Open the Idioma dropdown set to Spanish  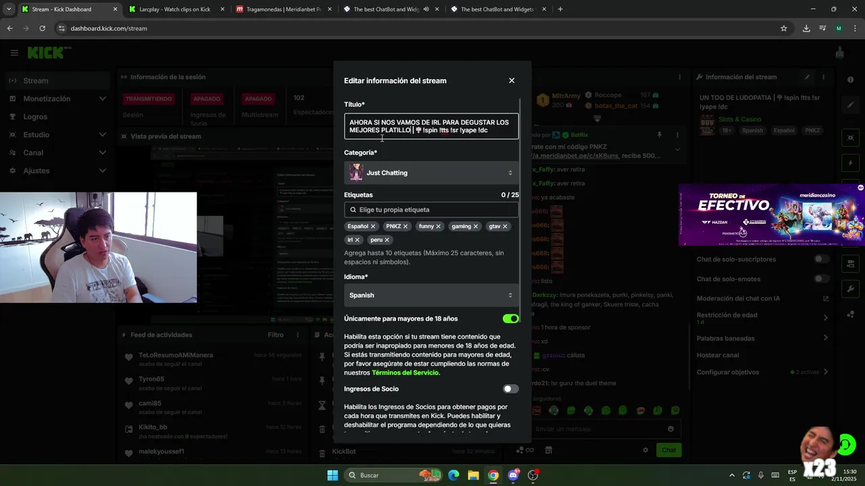point(431,295)
